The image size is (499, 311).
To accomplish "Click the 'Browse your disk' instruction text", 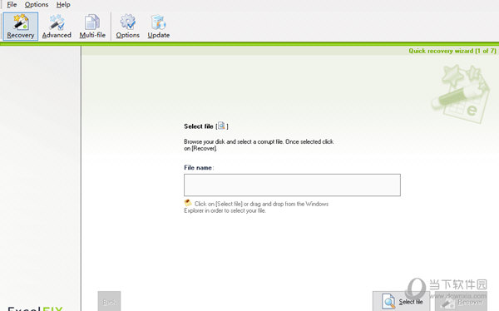I will click(x=259, y=146).
